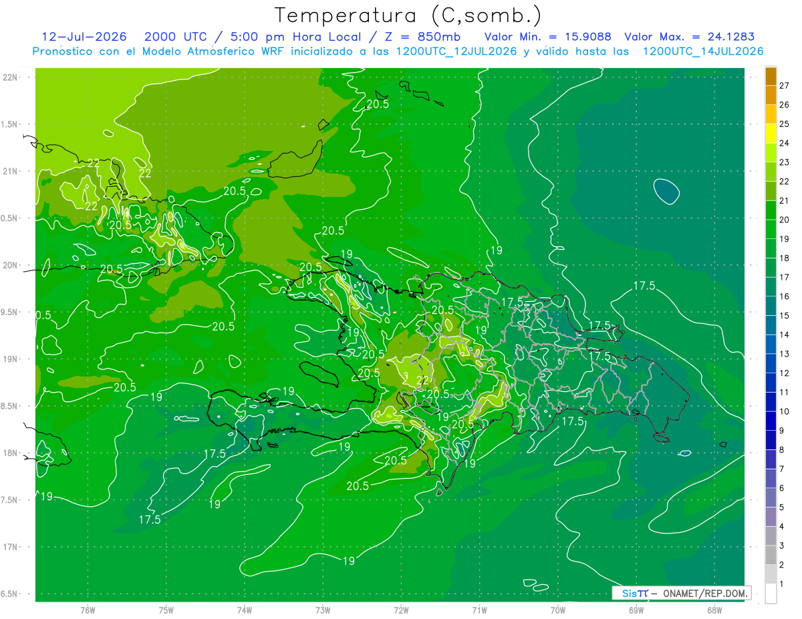Click longitude axis label "68W"

(714, 610)
